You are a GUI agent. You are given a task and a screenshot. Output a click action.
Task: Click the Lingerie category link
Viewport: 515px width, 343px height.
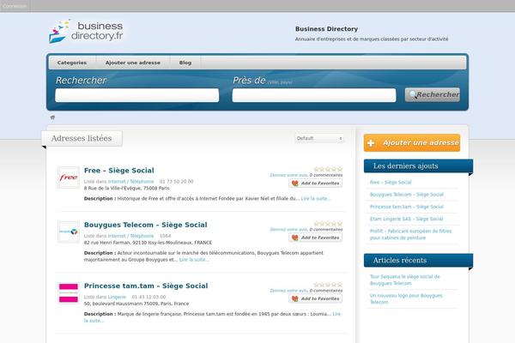pyautogui.click(x=117, y=297)
